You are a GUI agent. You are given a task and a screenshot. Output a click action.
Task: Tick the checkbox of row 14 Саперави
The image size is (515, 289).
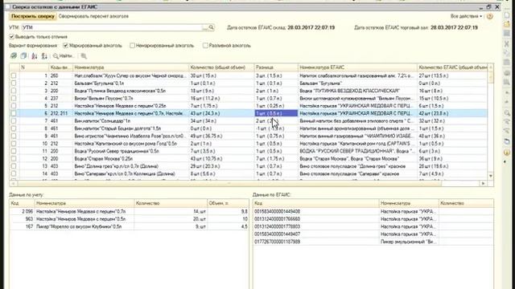coord(14,173)
